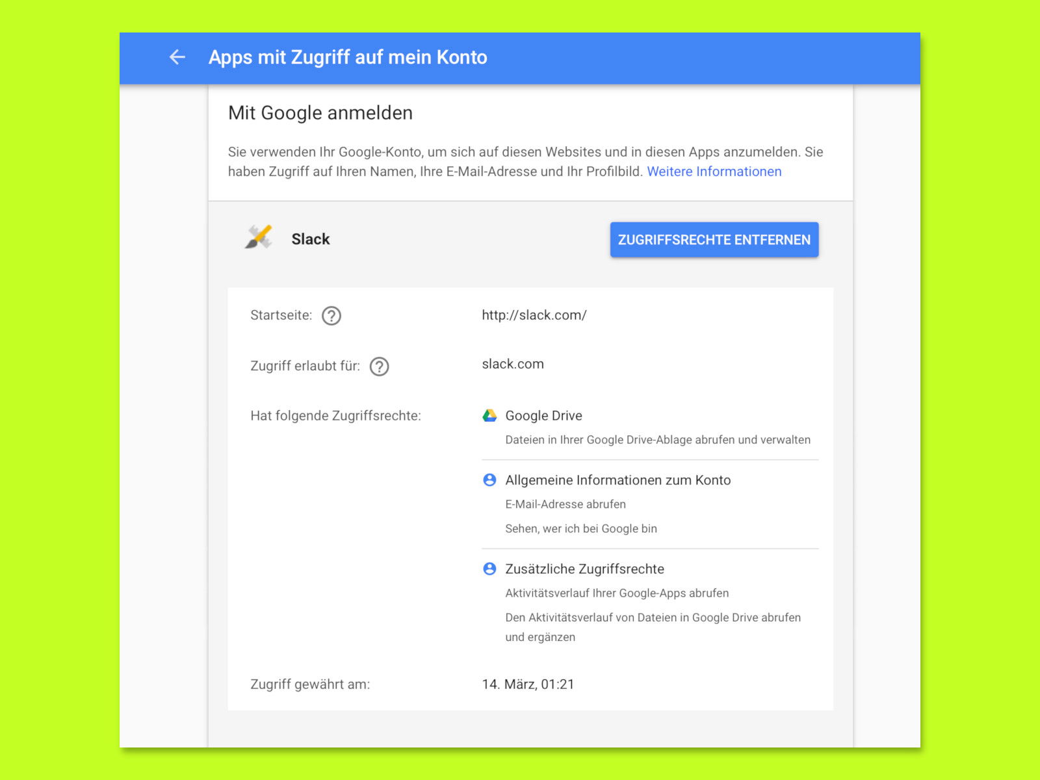Viewport: 1040px width, 780px height.
Task: Click the date 14. März, 01:21
Action: [528, 684]
